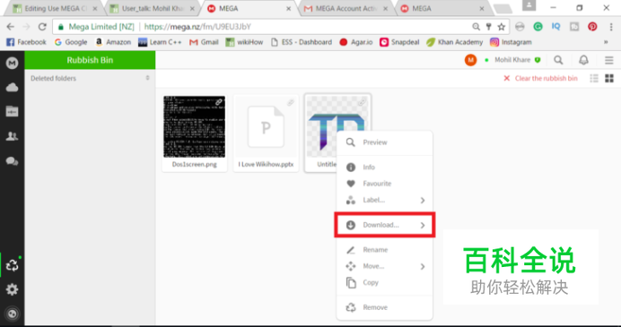Select I Love Wikihow.pptx file
This screenshot has height=327, width=621.
tap(266, 133)
